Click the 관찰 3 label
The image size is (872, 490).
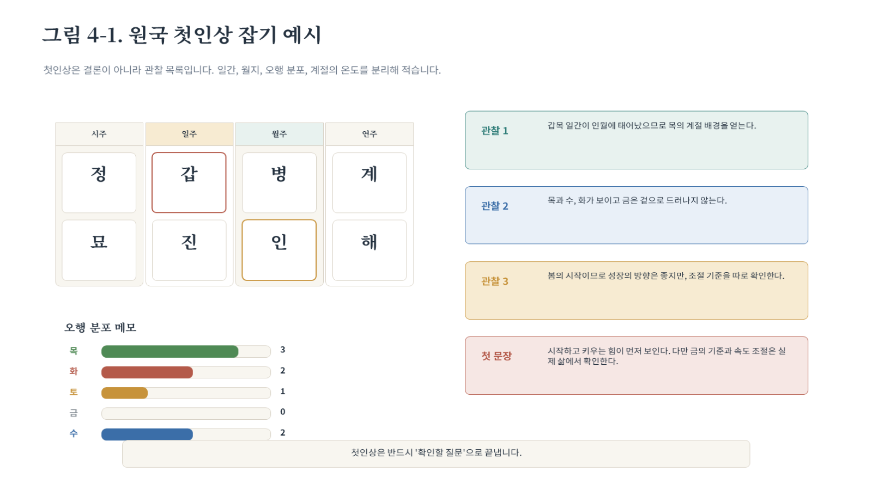[494, 281]
